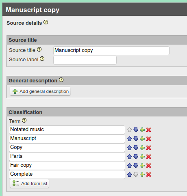Screen dimensions: 187x196
Task: Move the Fair copy term down
Action: tap(136, 166)
